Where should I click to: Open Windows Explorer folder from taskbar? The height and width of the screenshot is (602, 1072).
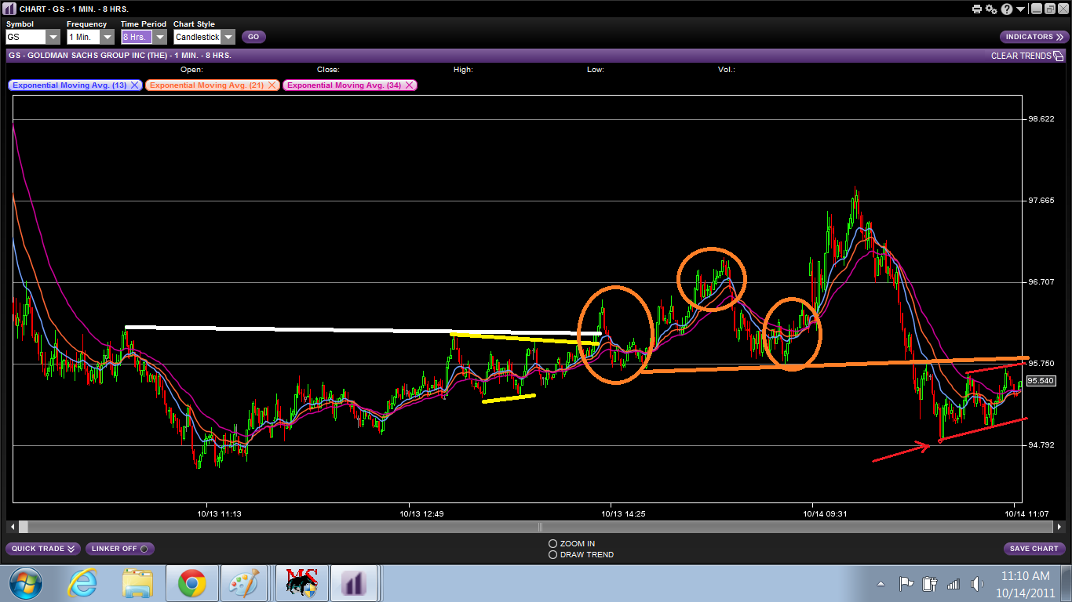coord(138,583)
